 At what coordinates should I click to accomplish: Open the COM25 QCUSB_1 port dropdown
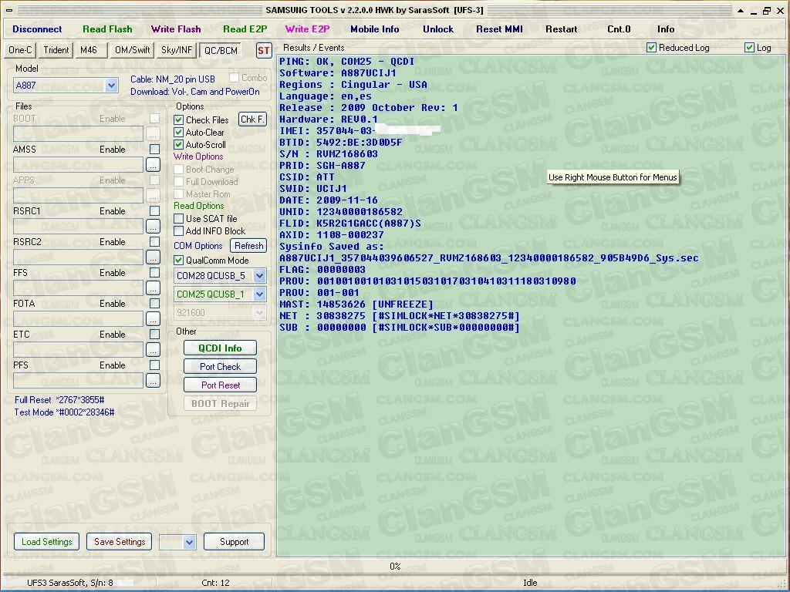point(259,294)
